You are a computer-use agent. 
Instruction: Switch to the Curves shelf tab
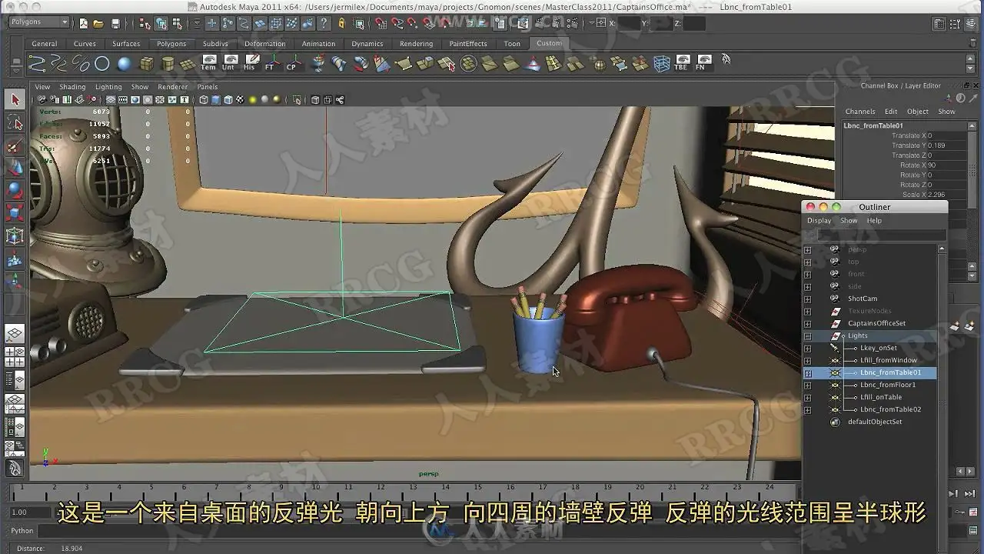(85, 44)
